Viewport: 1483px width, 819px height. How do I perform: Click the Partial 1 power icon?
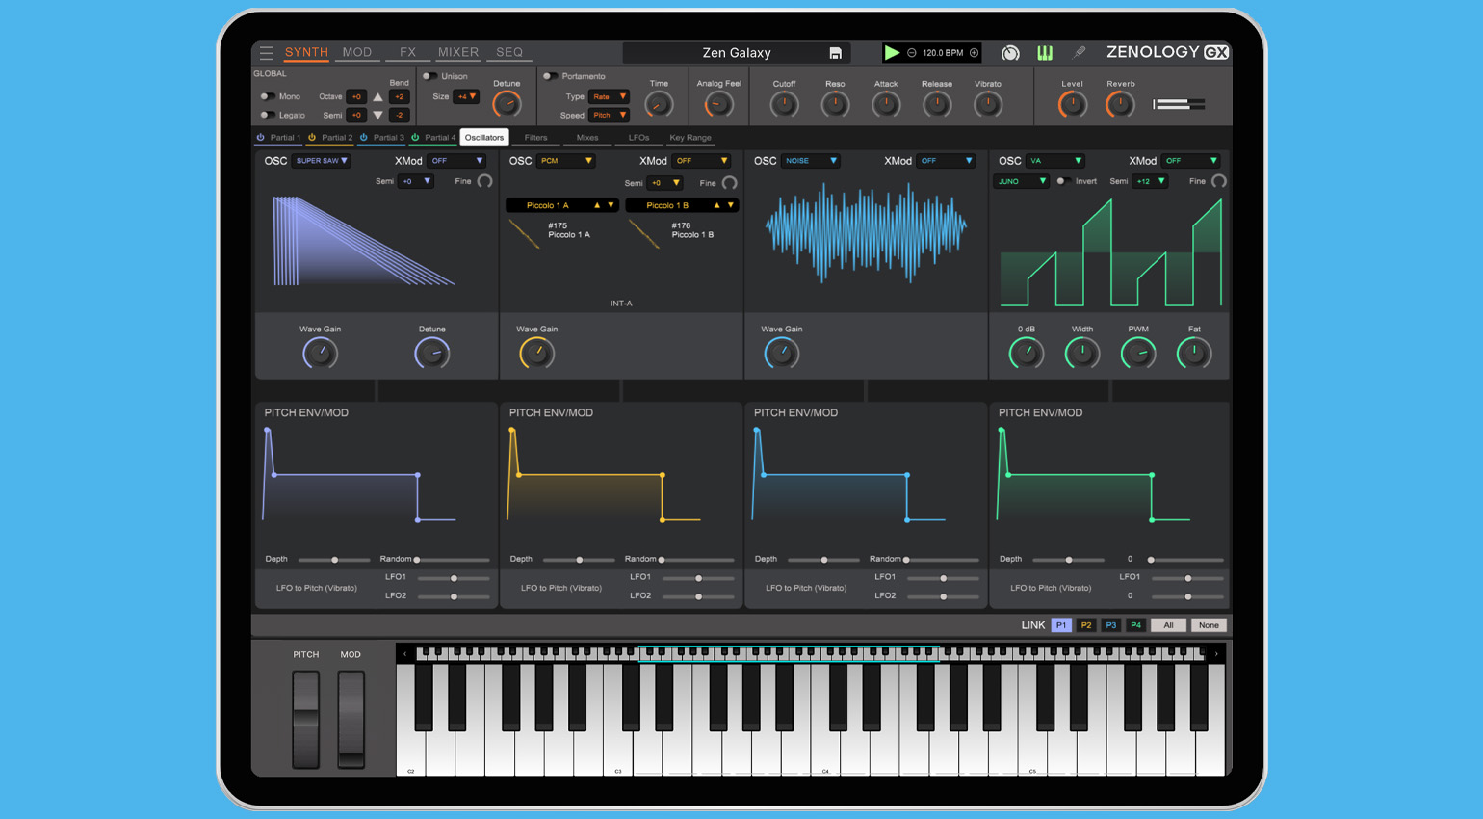(259, 137)
